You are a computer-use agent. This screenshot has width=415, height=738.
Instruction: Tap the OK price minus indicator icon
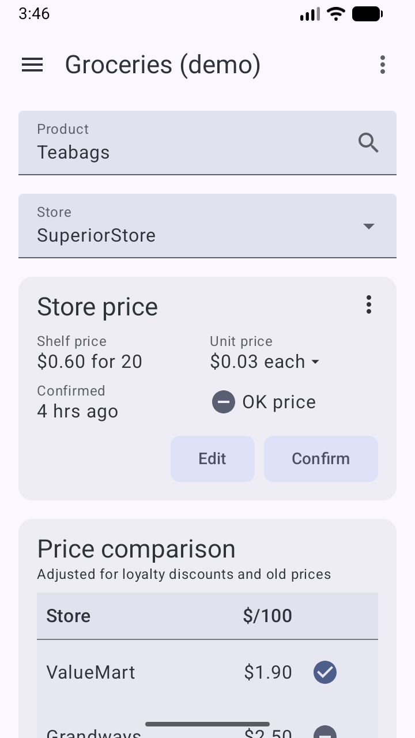(x=224, y=402)
